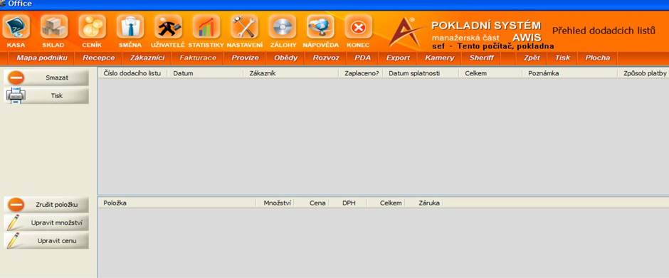
Task: Click the Zrušit položku button
Action: pos(47,205)
